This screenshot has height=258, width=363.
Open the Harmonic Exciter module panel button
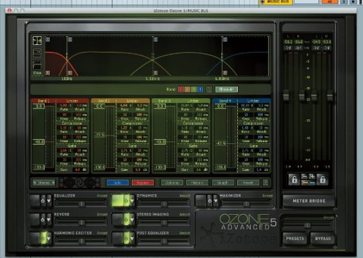tap(35, 237)
